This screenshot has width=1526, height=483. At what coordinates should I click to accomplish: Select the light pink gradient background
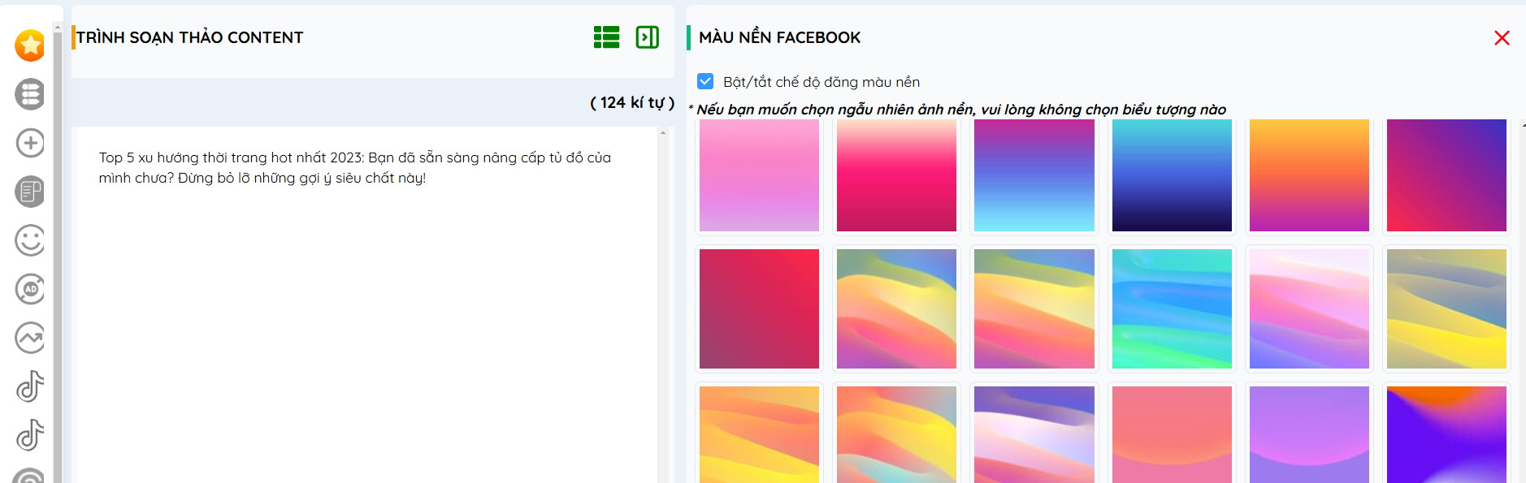pos(759,175)
